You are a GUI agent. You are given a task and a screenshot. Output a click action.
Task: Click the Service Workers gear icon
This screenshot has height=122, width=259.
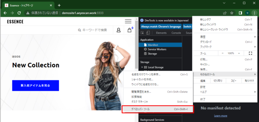(x=146, y=49)
